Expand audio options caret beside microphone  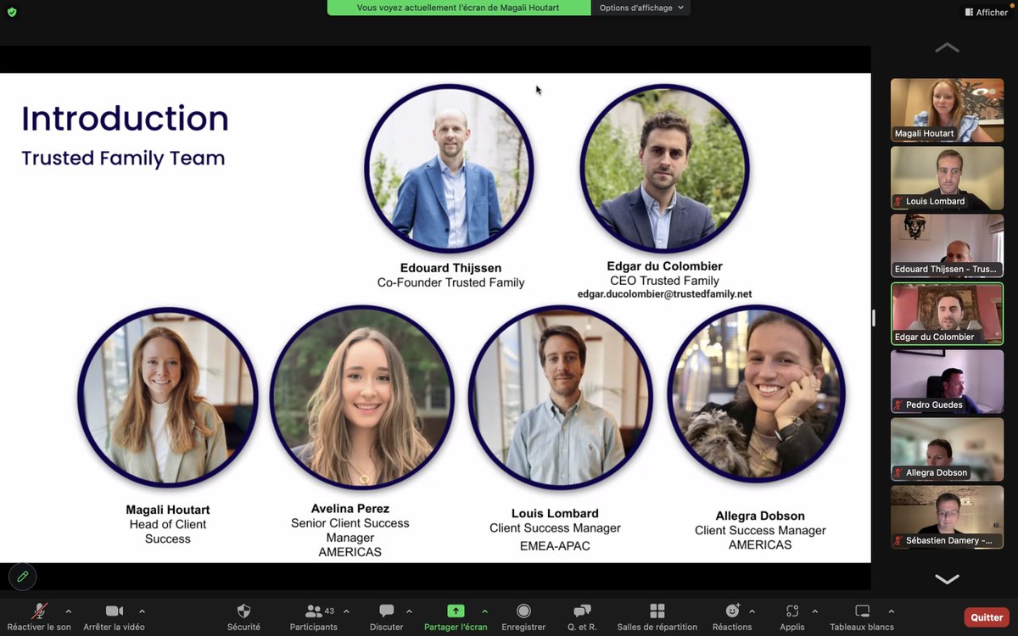point(69,611)
